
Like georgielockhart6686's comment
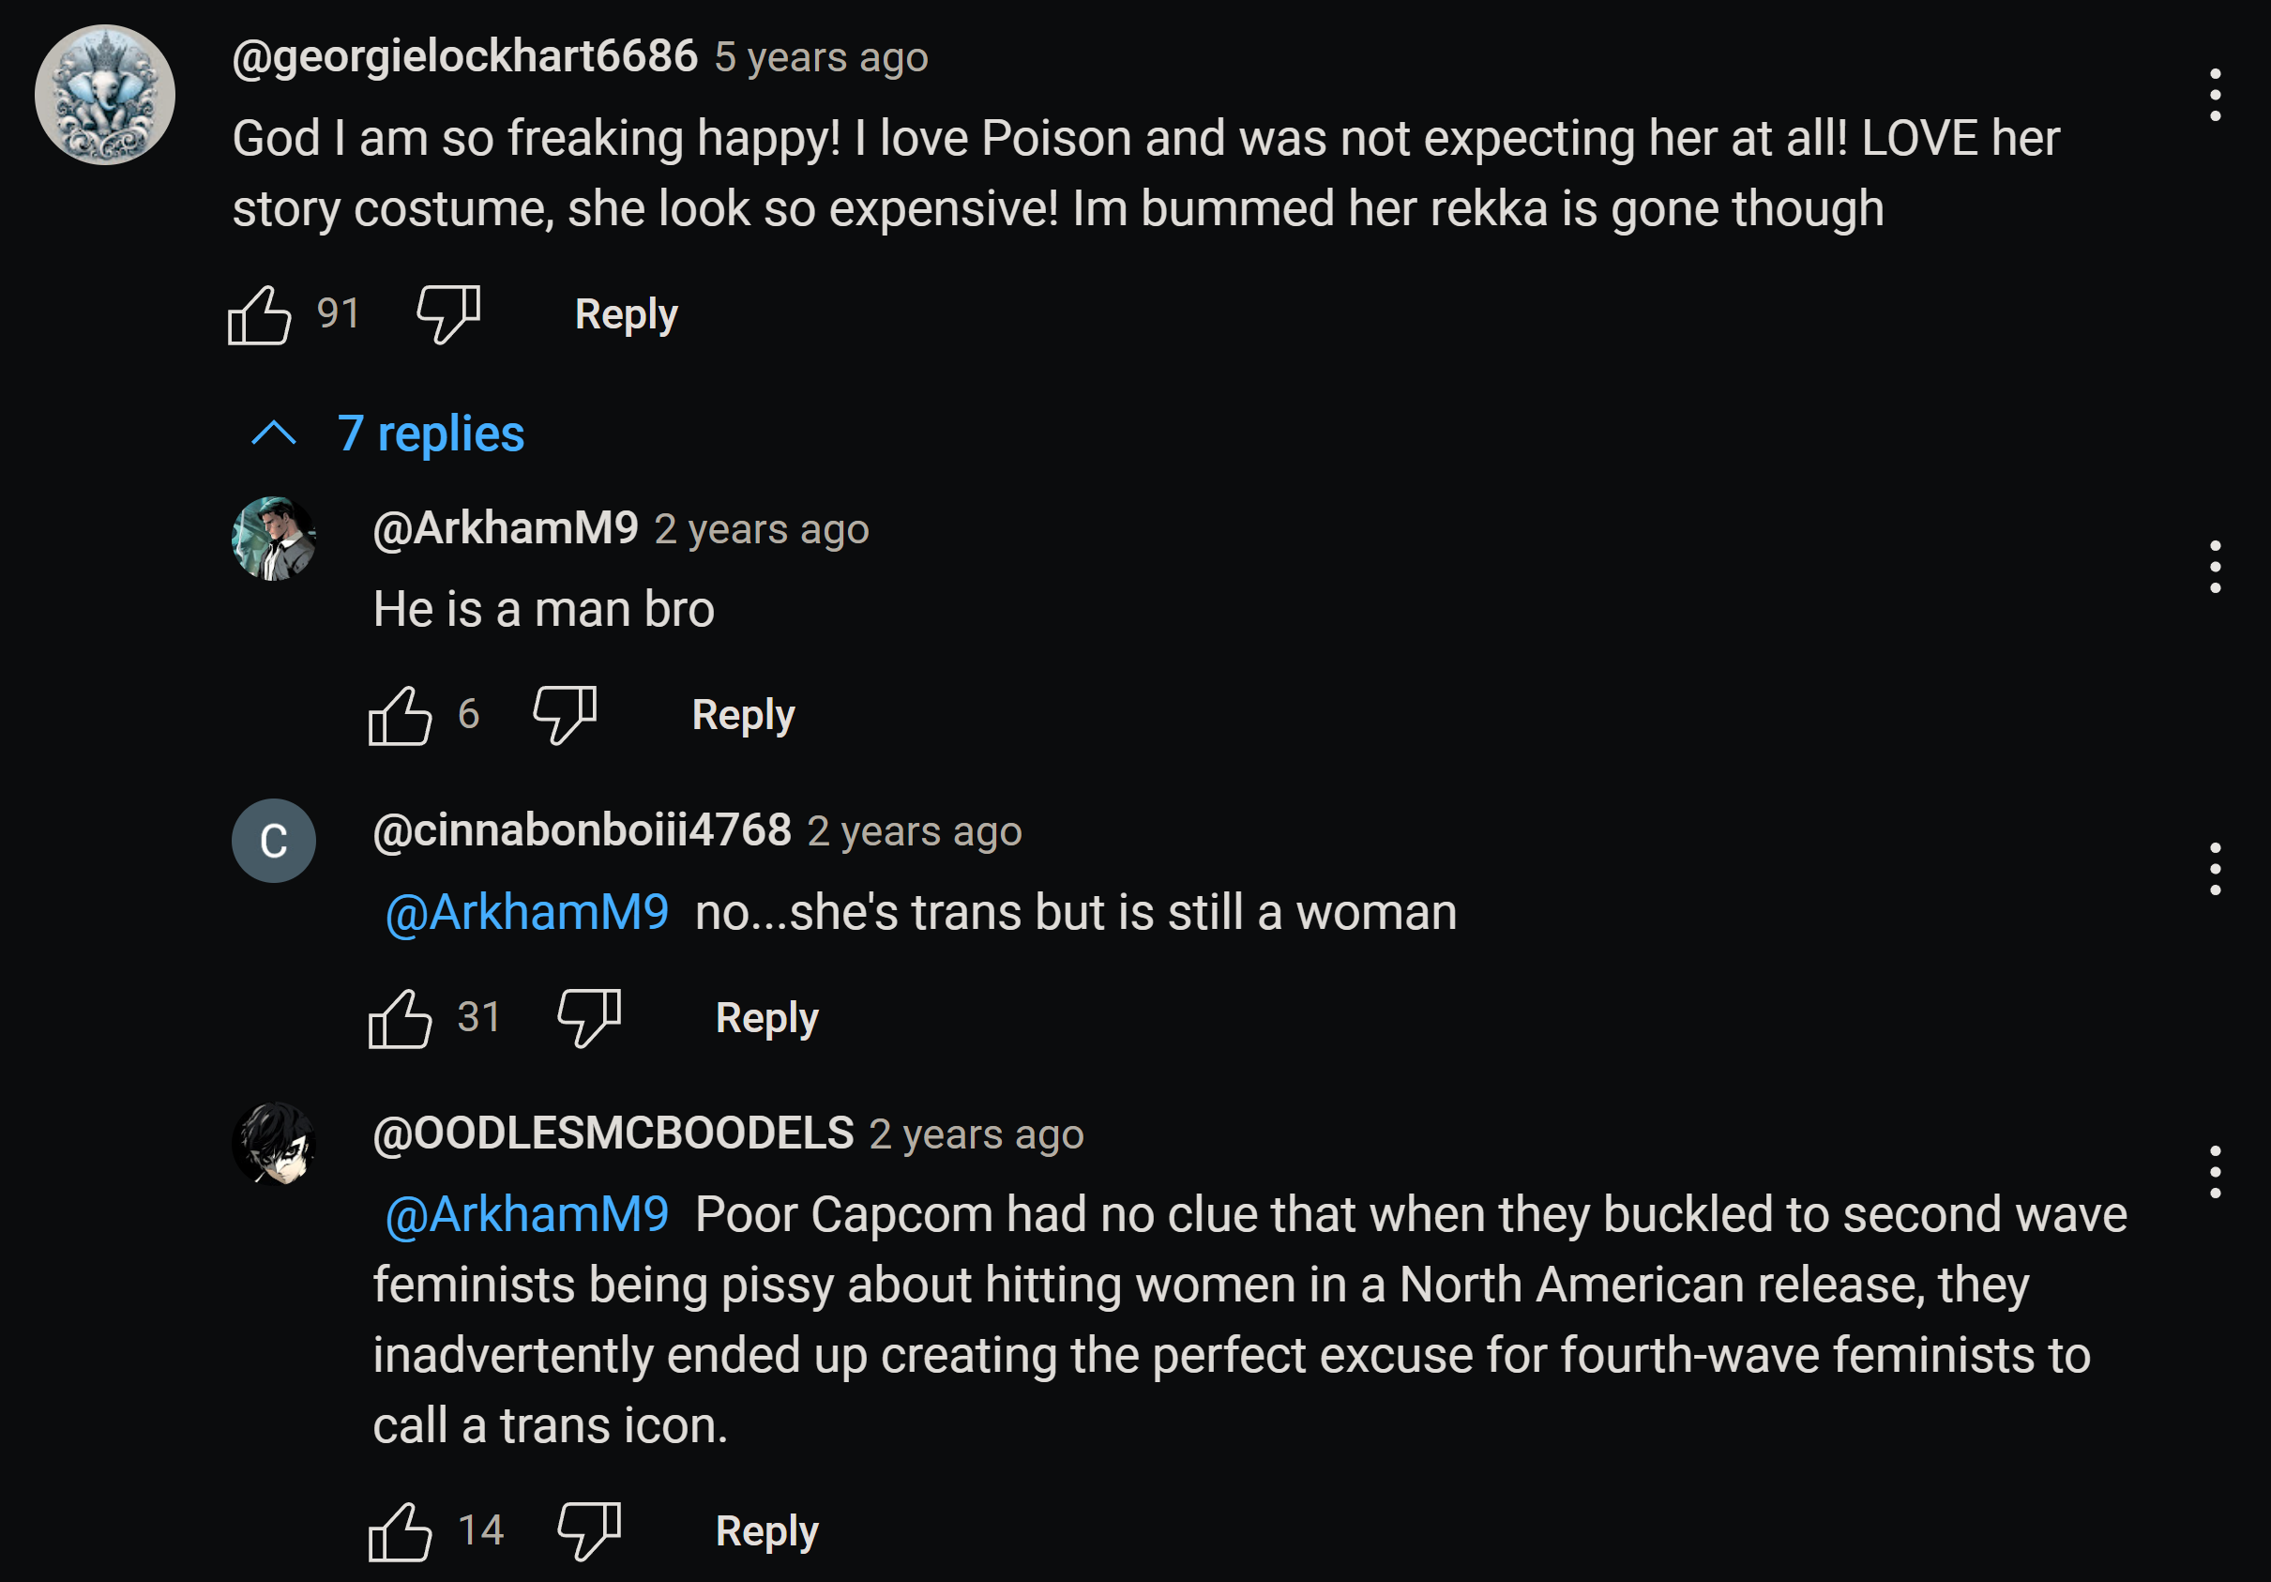[x=259, y=314]
